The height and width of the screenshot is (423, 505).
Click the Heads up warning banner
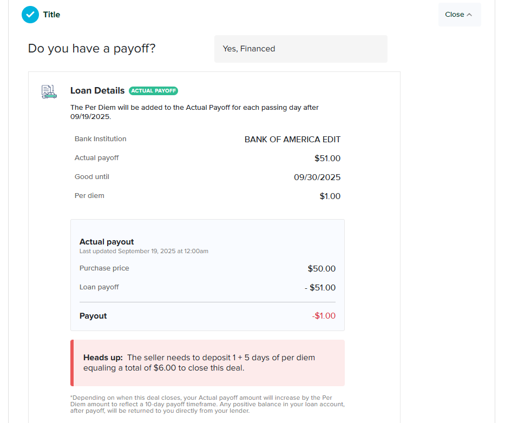point(207,363)
